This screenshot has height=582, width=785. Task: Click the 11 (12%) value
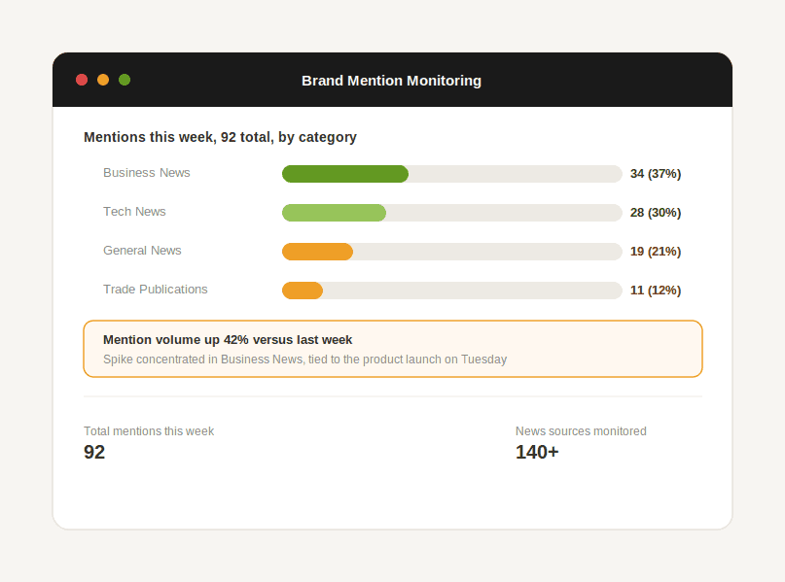click(x=656, y=291)
